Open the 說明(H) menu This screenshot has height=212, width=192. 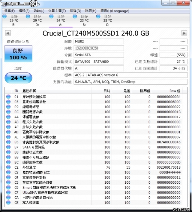coord(91,11)
